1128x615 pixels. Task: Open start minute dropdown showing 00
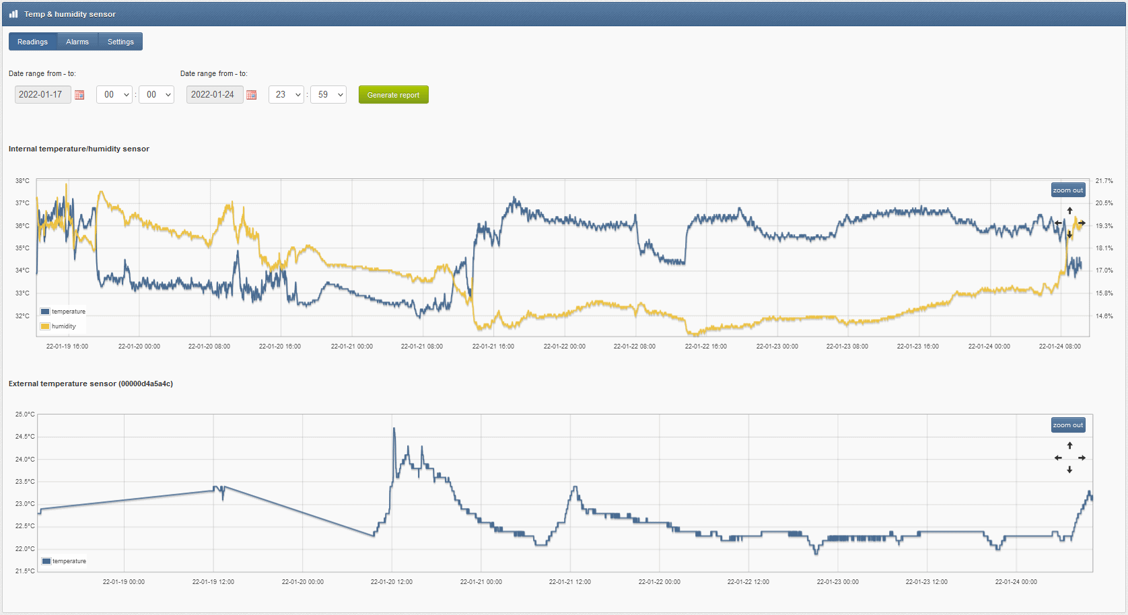[x=156, y=95]
